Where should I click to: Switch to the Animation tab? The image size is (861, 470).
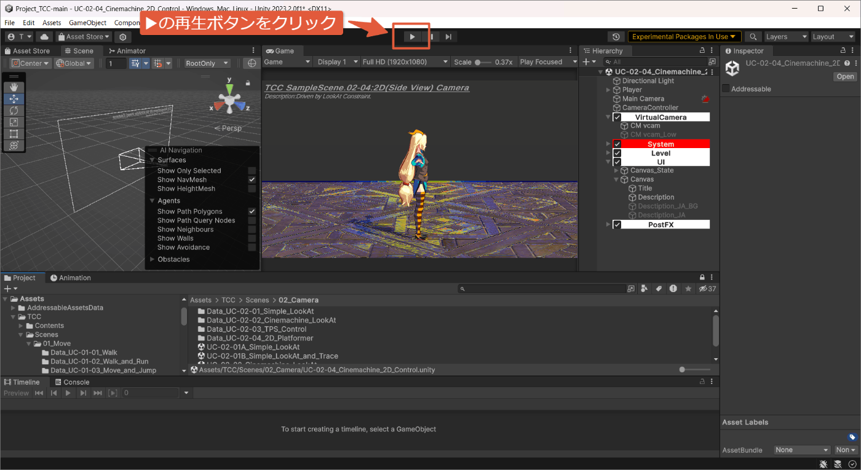[x=70, y=278]
